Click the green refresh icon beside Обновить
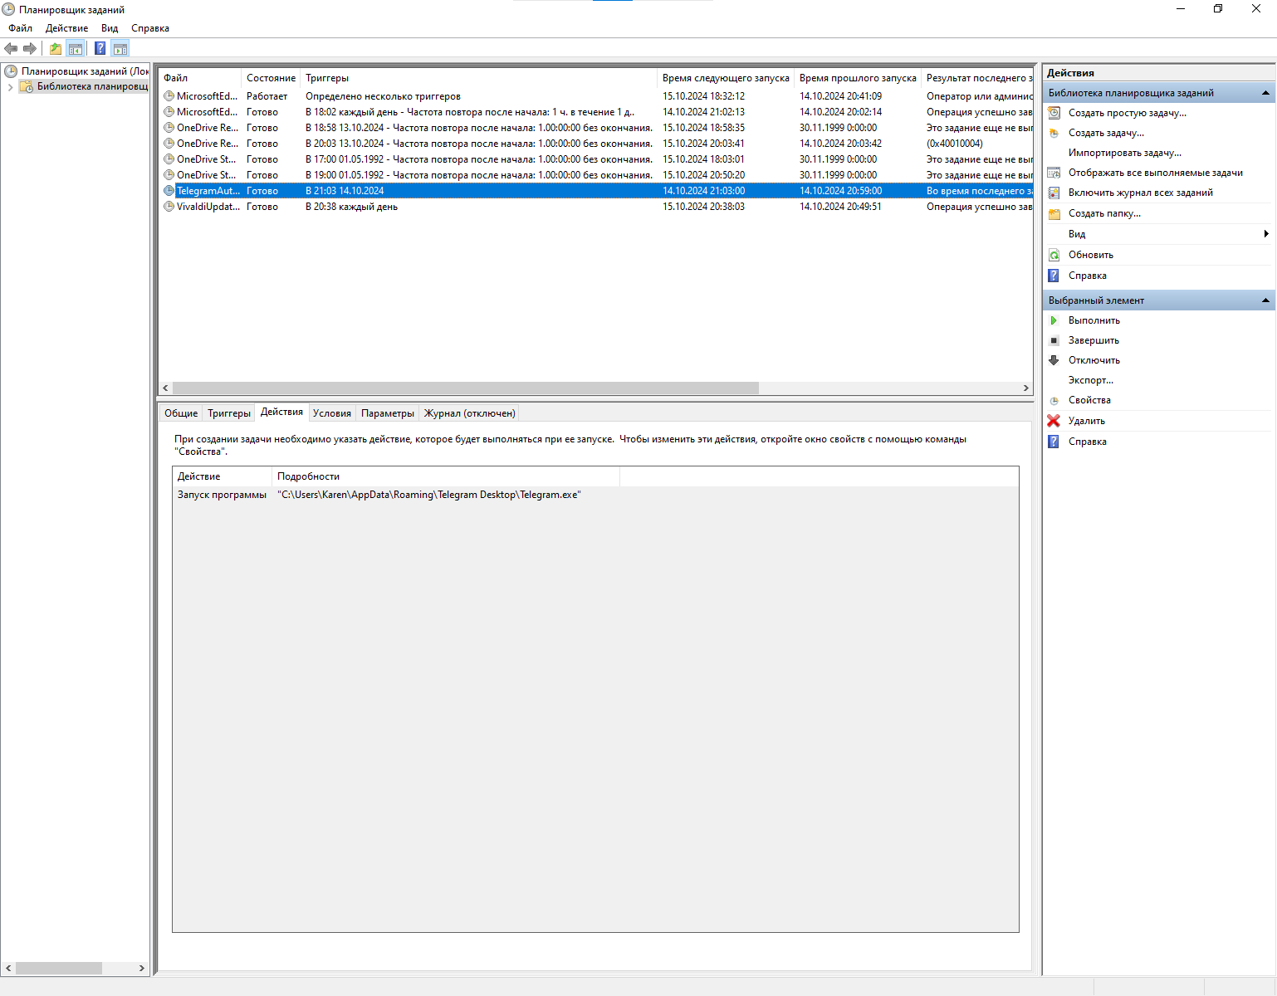Viewport: 1277px width, 996px height. (x=1054, y=255)
